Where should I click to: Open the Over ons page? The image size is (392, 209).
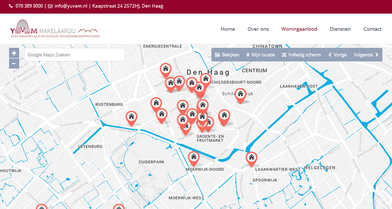click(258, 29)
